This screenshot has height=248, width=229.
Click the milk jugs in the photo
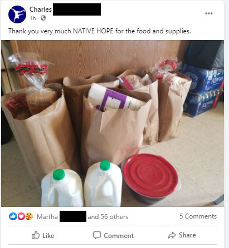tap(82, 183)
